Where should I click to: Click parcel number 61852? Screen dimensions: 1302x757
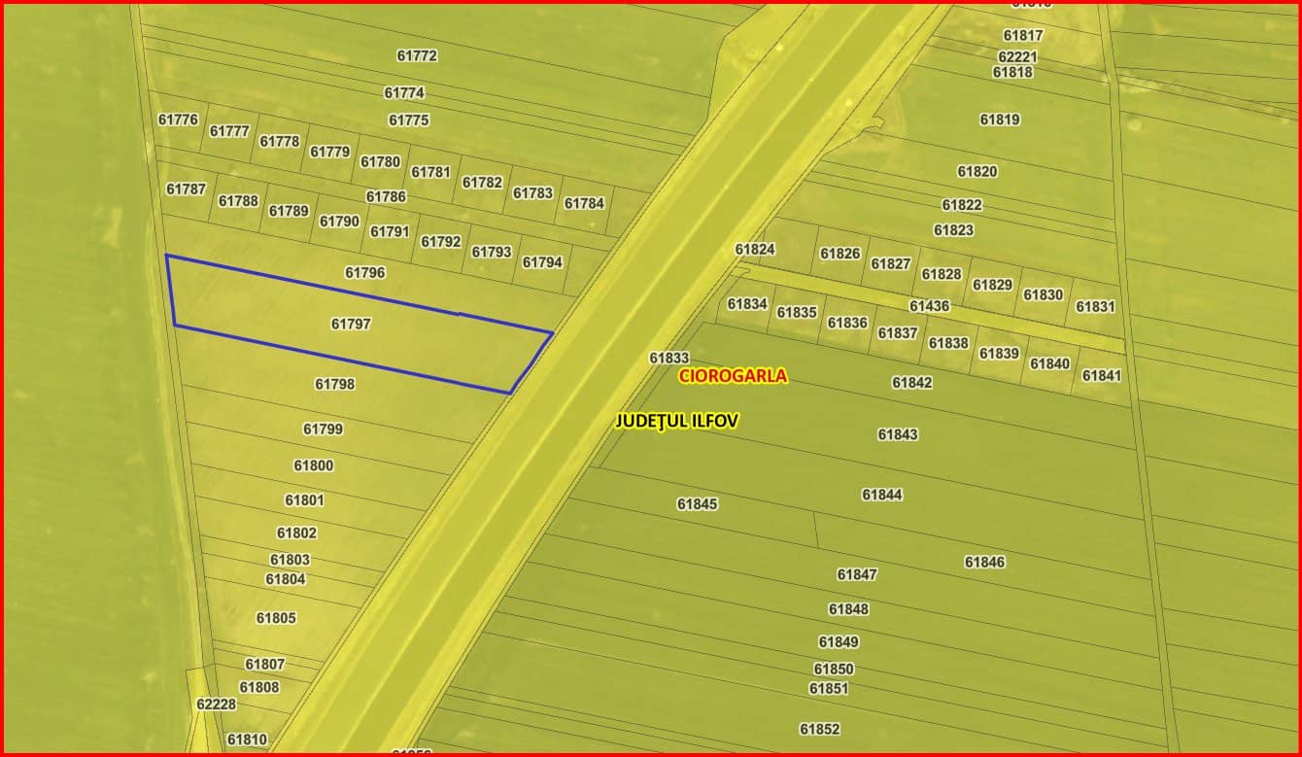coord(819,729)
